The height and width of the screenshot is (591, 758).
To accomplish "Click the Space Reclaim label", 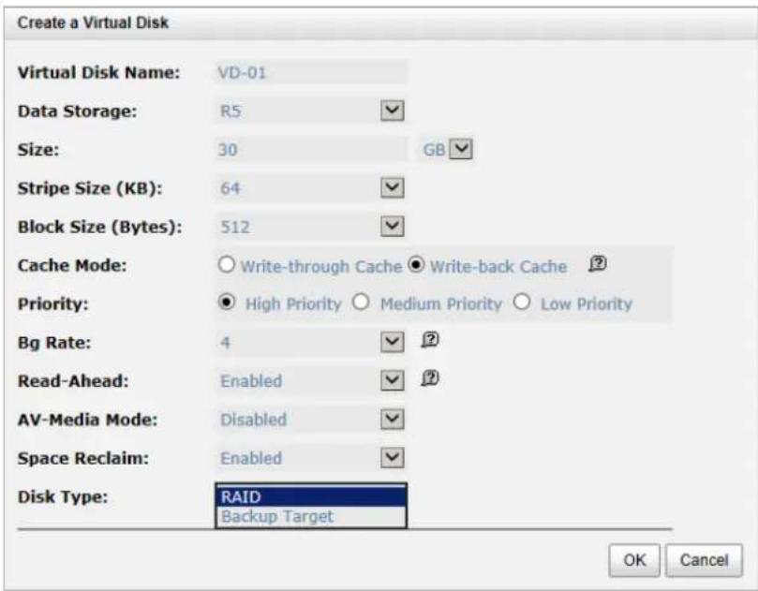I will [83, 458].
